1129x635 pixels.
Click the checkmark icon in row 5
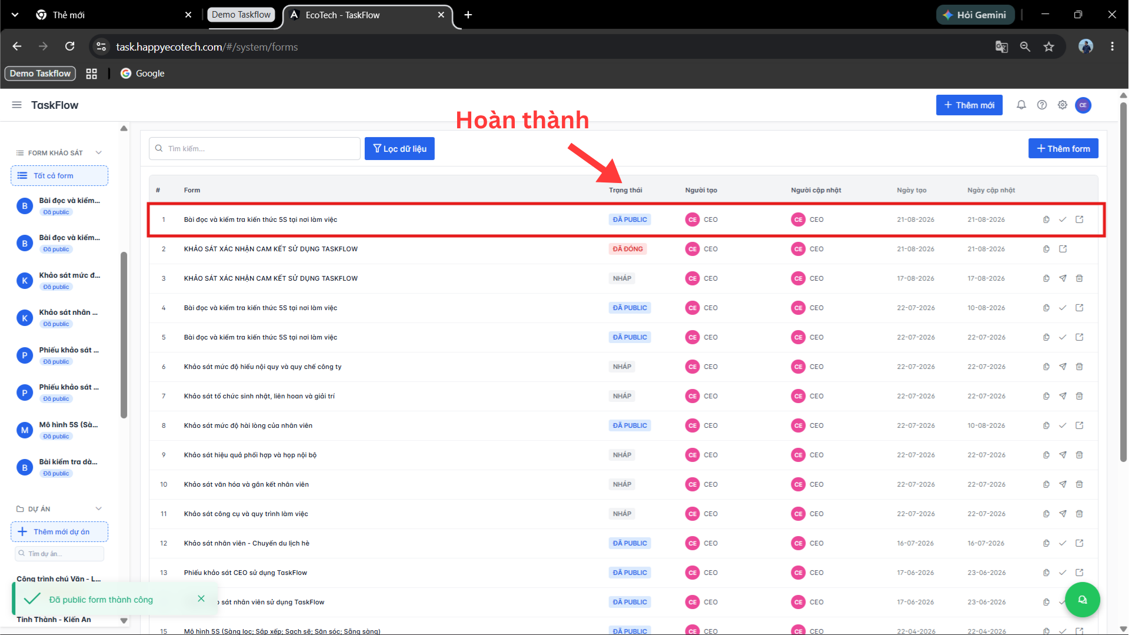pyautogui.click(x=1063, y=337)
